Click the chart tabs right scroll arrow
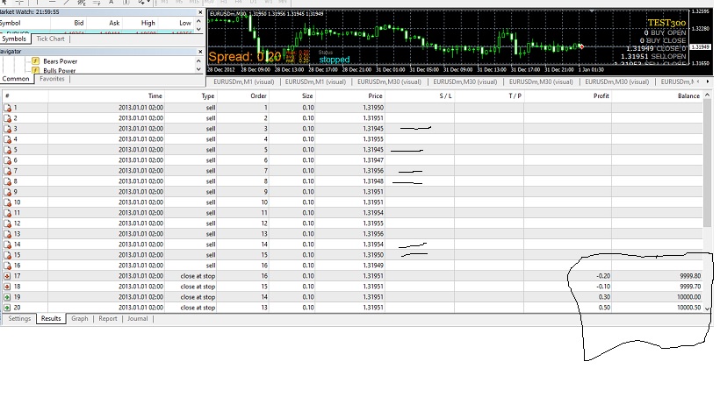This screenshot has height=404, width=720. point(708,82)
